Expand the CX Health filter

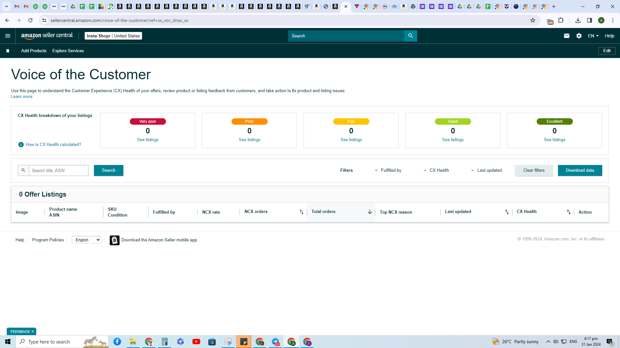coord(436,170)
